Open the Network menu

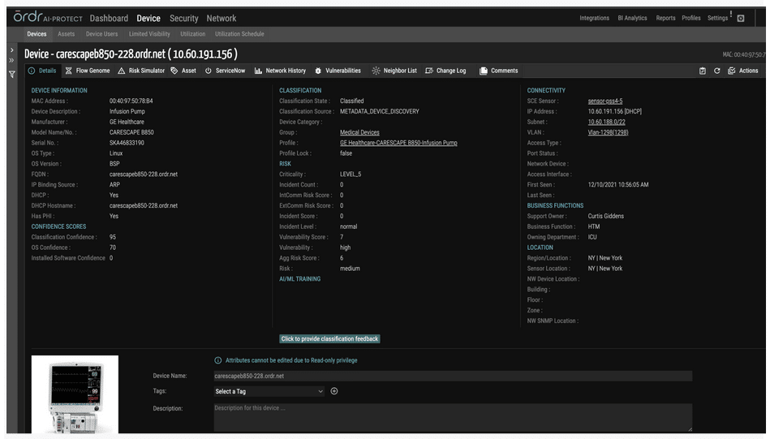pyautogui.click(x=221, y=18)
